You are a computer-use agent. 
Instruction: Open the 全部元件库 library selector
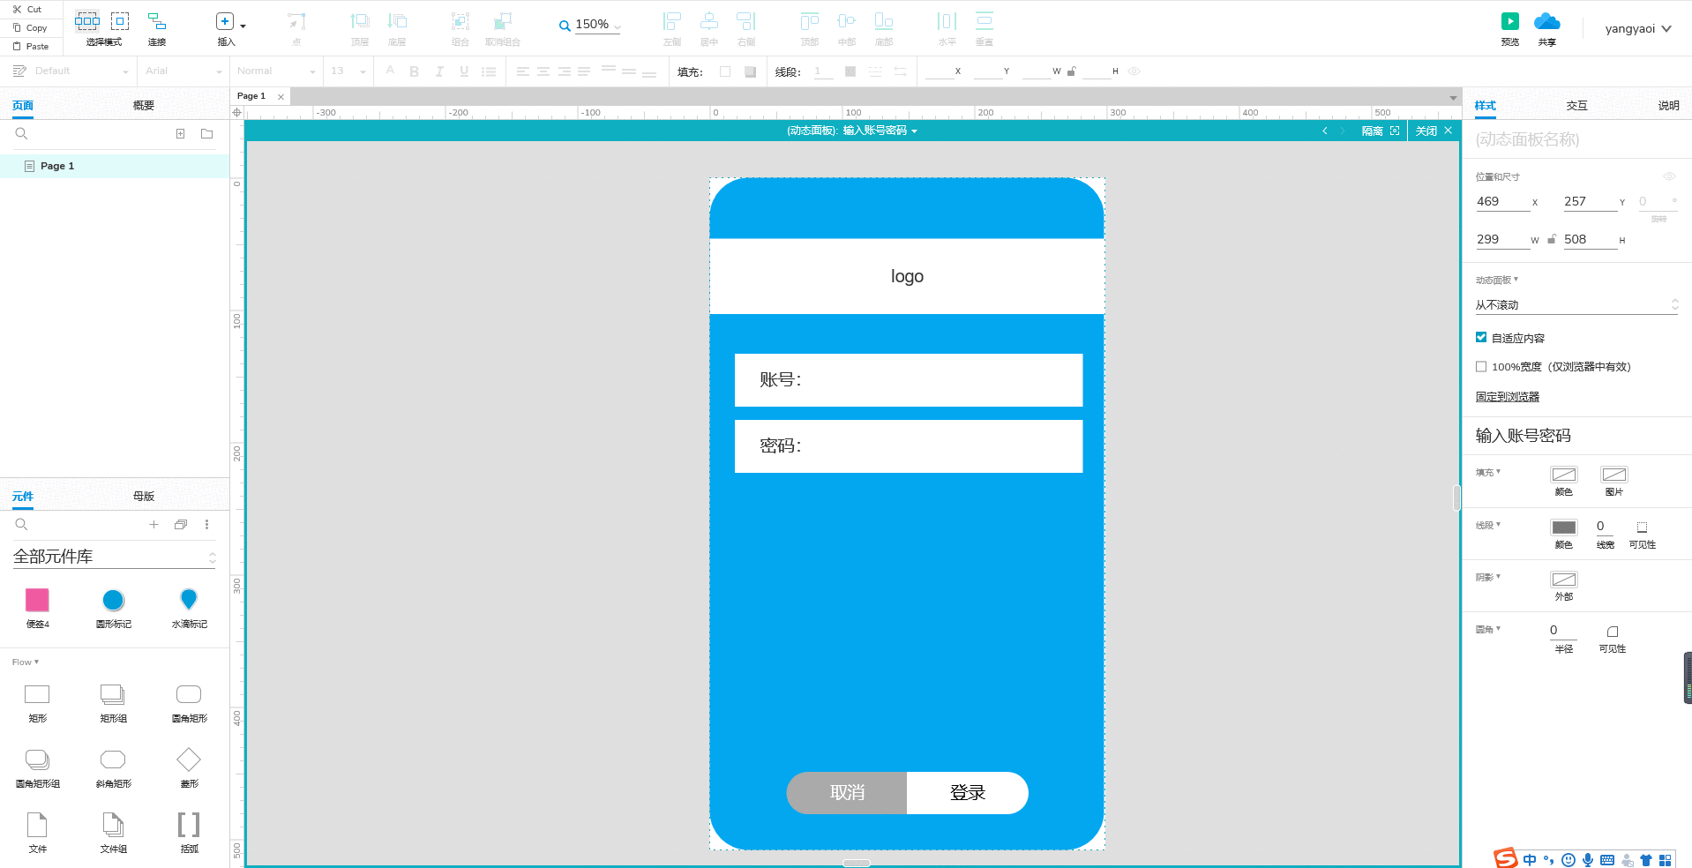point(114,557)
